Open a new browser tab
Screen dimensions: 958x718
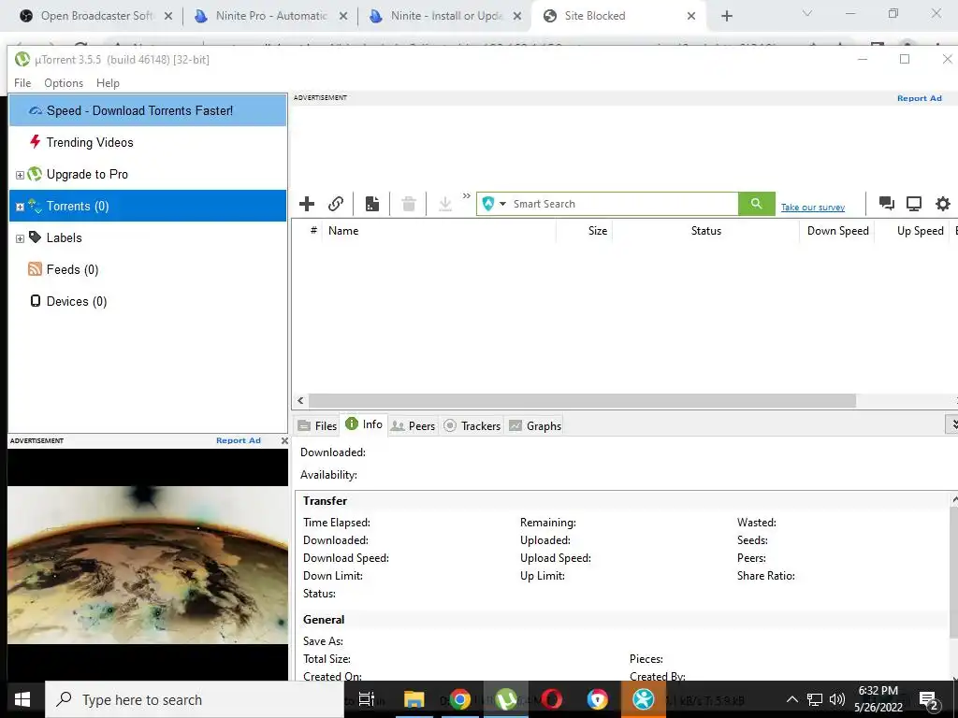pyautogui.click(x=726, y=16)
